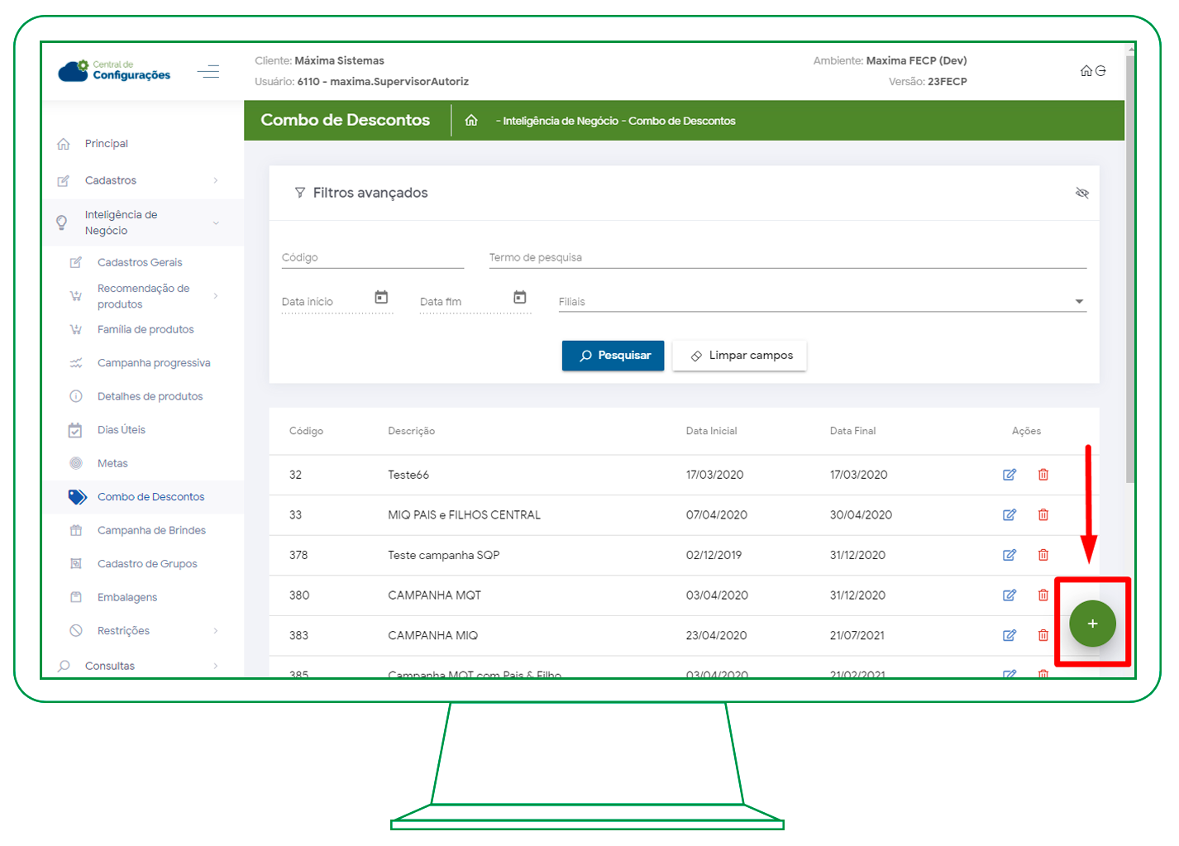Open the Data início calendar picker
This screenshot has height=846, width=1179.
381,297
